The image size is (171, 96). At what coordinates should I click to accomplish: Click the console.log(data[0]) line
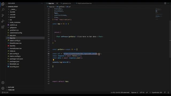(x=61, y=62)
